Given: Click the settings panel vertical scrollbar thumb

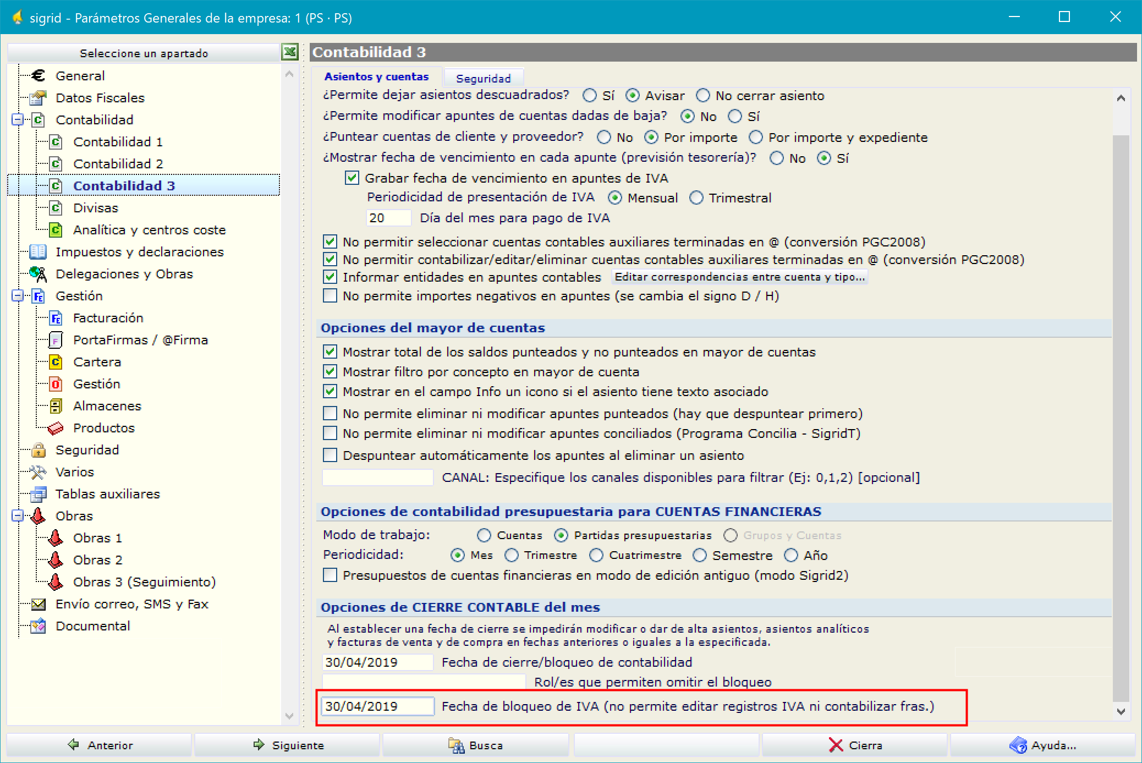Looking at the screenshot, I should (x=1121, y=418).
